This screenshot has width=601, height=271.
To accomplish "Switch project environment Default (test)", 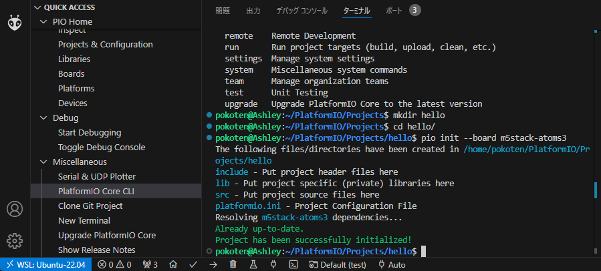I will click(338, 264).
